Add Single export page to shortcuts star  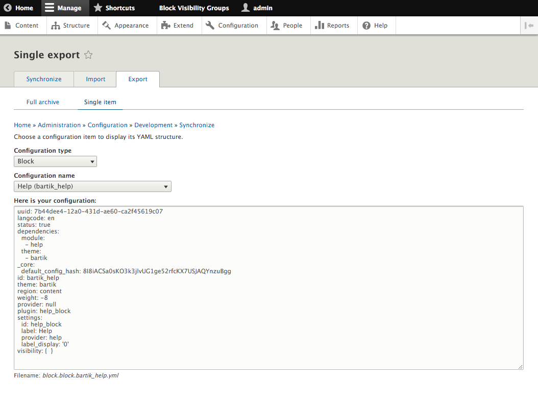coord(88,55)
